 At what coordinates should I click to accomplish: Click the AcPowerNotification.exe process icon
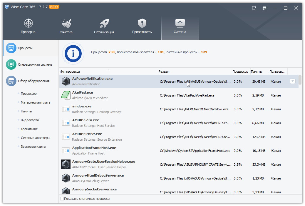tap(66, 81)
